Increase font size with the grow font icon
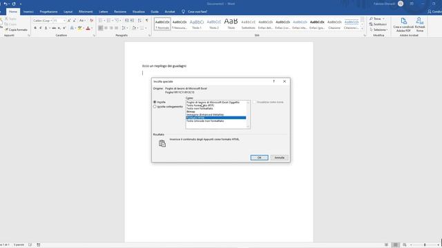The height and width of the screenshot is (248, 442). tap(69, 21)
